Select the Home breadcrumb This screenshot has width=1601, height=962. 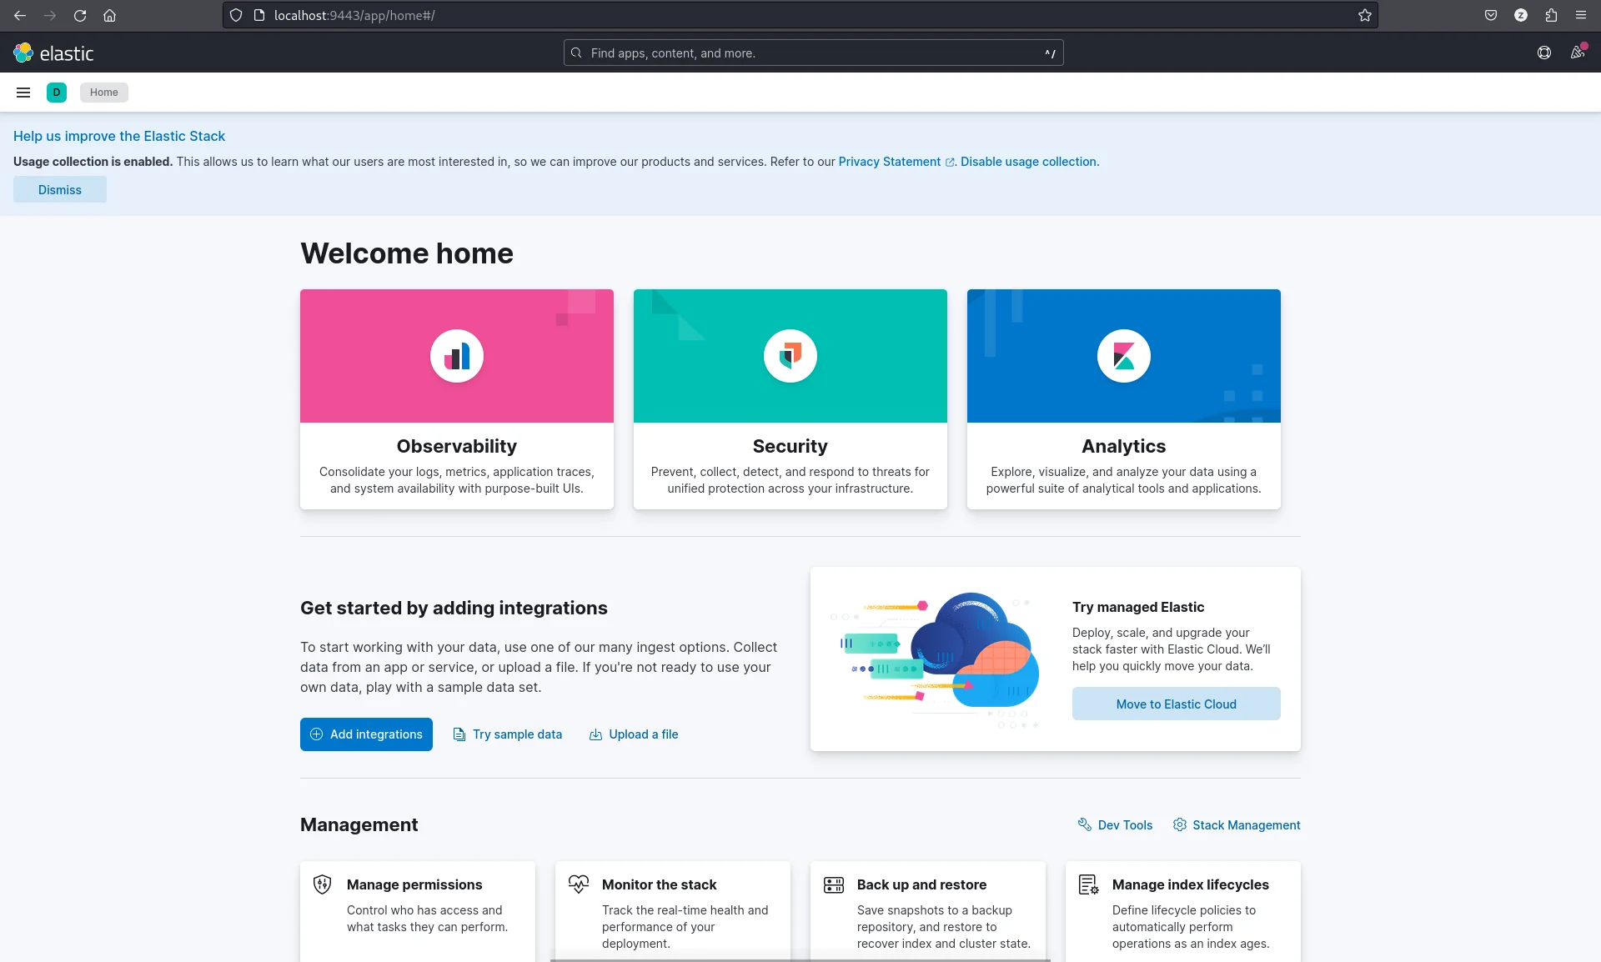(104, 93)
